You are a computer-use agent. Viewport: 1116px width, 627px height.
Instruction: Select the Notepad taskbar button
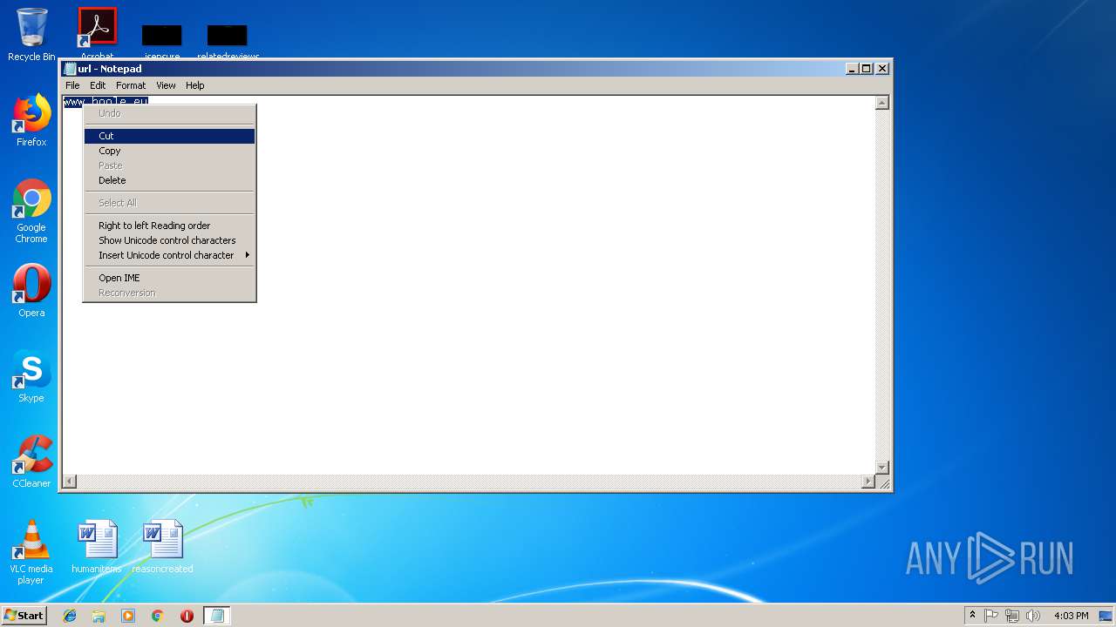click(217, 616)
